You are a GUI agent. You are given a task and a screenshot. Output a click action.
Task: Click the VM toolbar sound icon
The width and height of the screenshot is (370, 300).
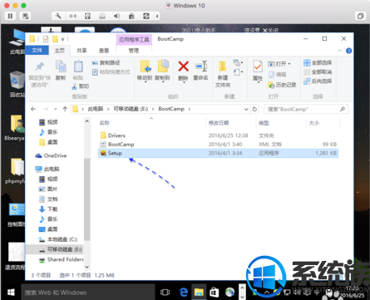(x=116, y=16)
